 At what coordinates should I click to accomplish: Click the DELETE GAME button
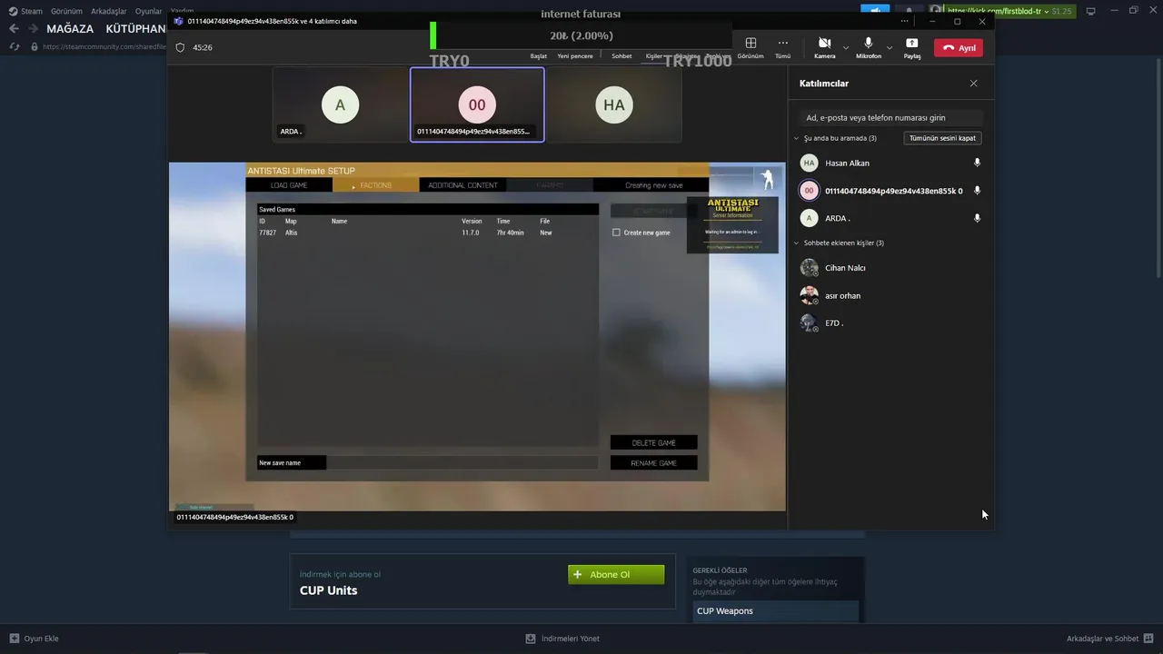coord(654,442)
